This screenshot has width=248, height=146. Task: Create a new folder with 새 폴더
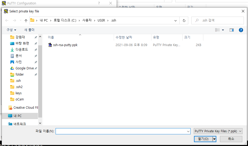(x=29, y=30)
